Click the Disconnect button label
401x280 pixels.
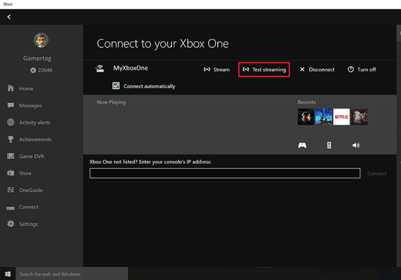click(321, 69)
